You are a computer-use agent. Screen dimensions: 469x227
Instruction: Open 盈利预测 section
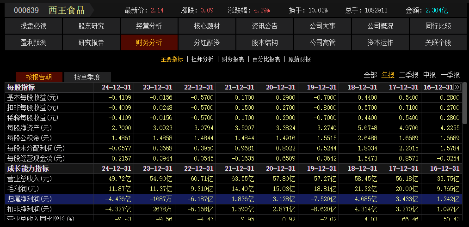(33, 42)
